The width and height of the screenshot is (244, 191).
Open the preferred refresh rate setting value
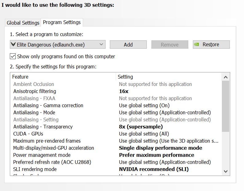[165, 162]
